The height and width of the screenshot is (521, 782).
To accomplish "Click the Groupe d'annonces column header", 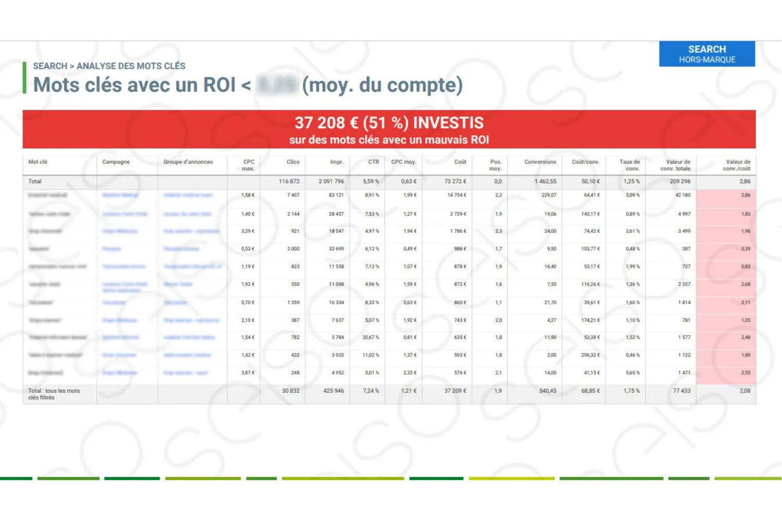I will coord(188,162).
